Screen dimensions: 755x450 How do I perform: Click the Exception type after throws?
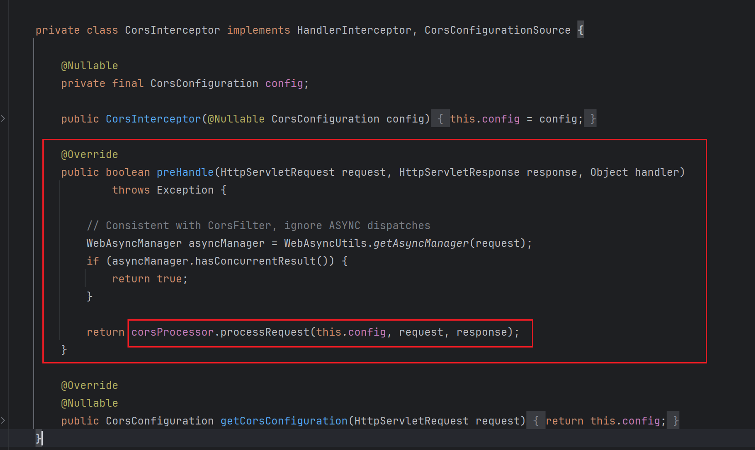coord(185,190)
